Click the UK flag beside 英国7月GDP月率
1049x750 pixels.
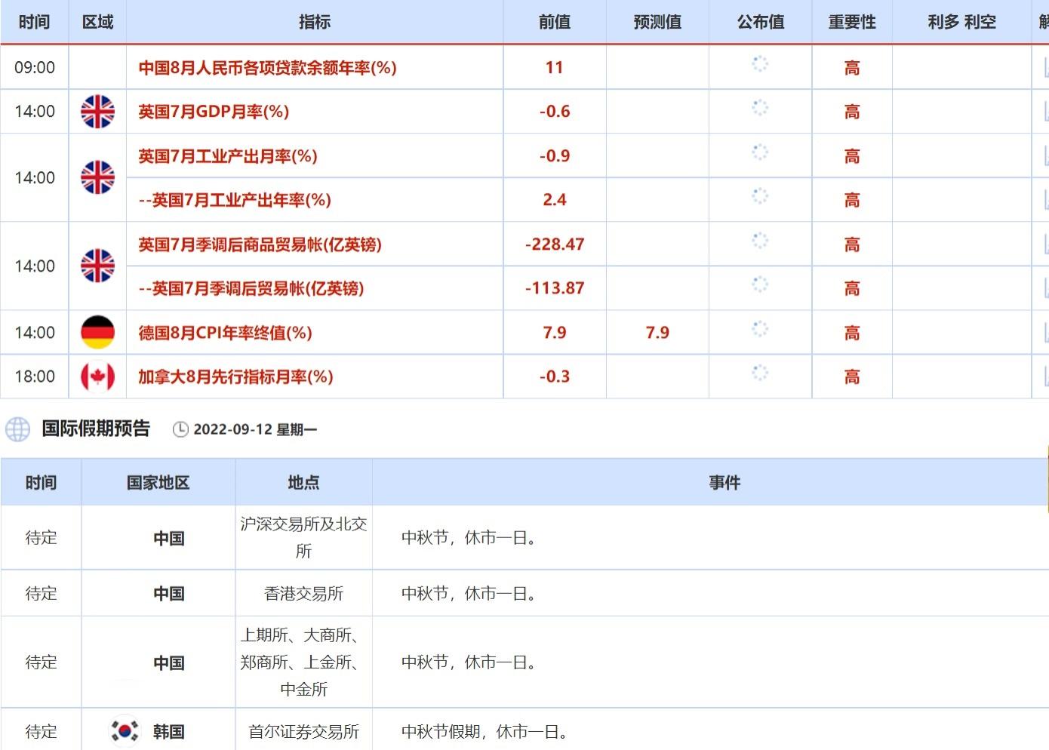[97, 112]
